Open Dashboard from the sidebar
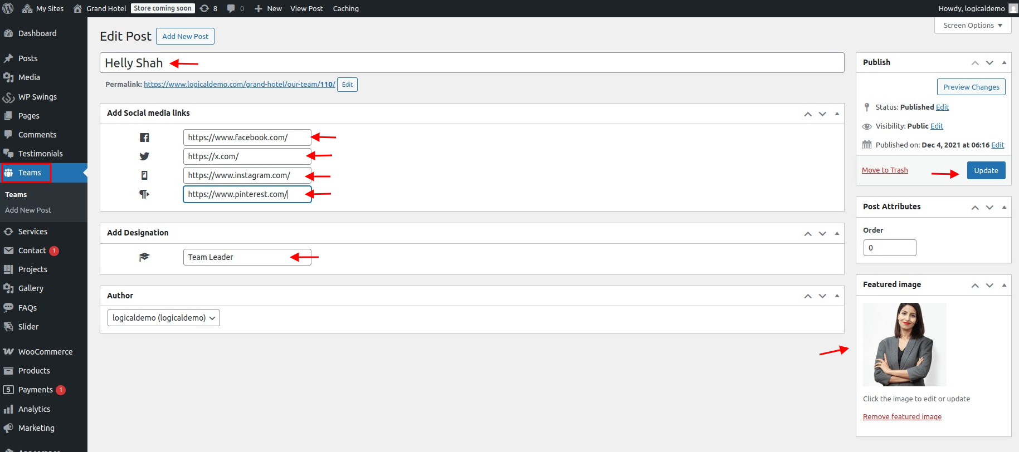This screenshot has width=1019, height=452. point(37,33)
